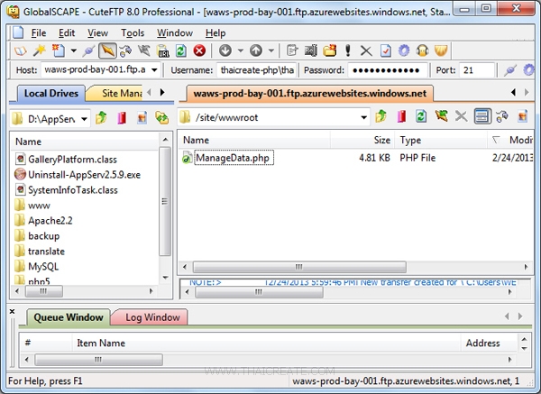Open the File menu
The height and width of the screenshot is (394, 541).
[x=39, y=33]
